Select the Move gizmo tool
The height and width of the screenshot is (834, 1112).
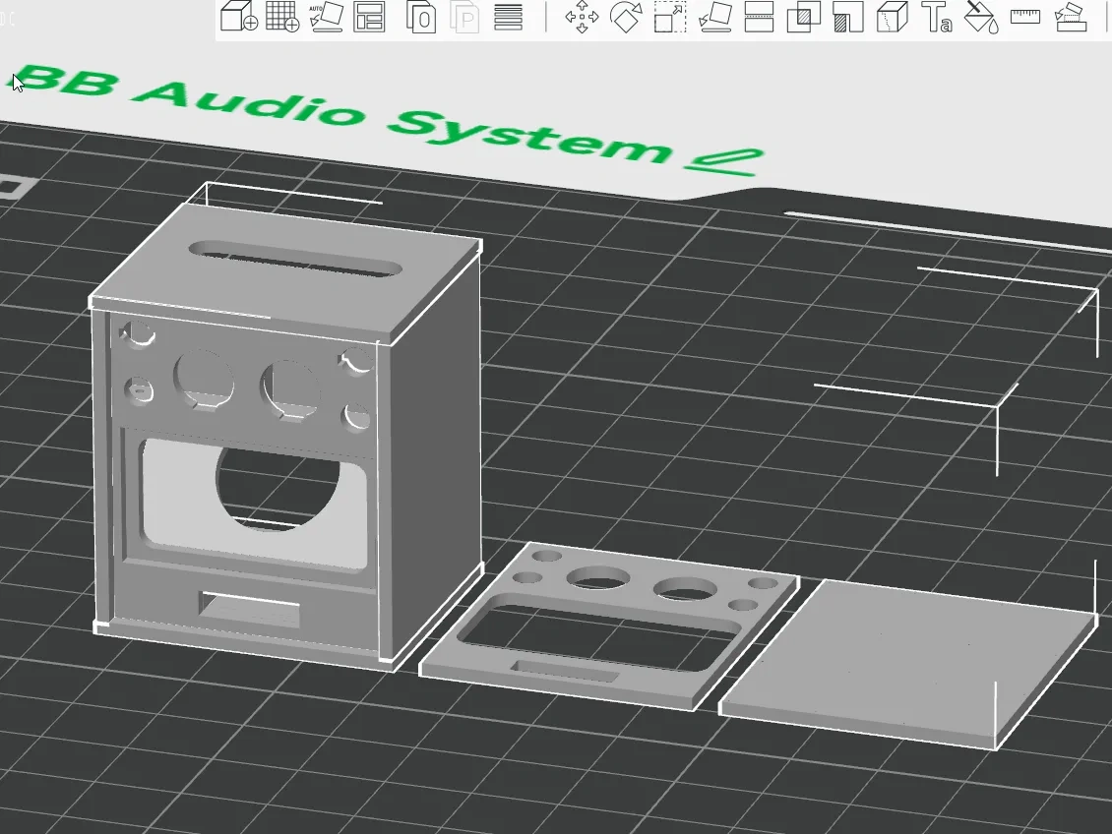point(582,17)
